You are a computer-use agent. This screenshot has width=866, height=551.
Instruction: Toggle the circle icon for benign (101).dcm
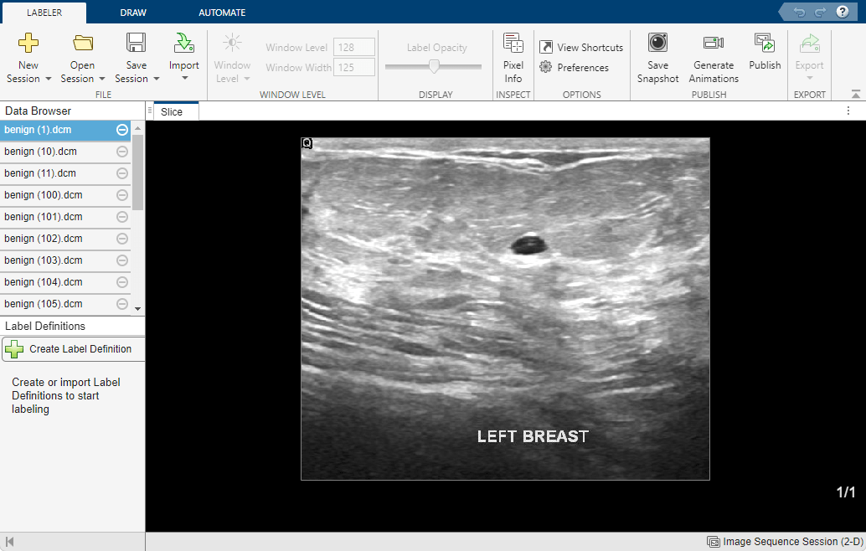tap(122, 217)
